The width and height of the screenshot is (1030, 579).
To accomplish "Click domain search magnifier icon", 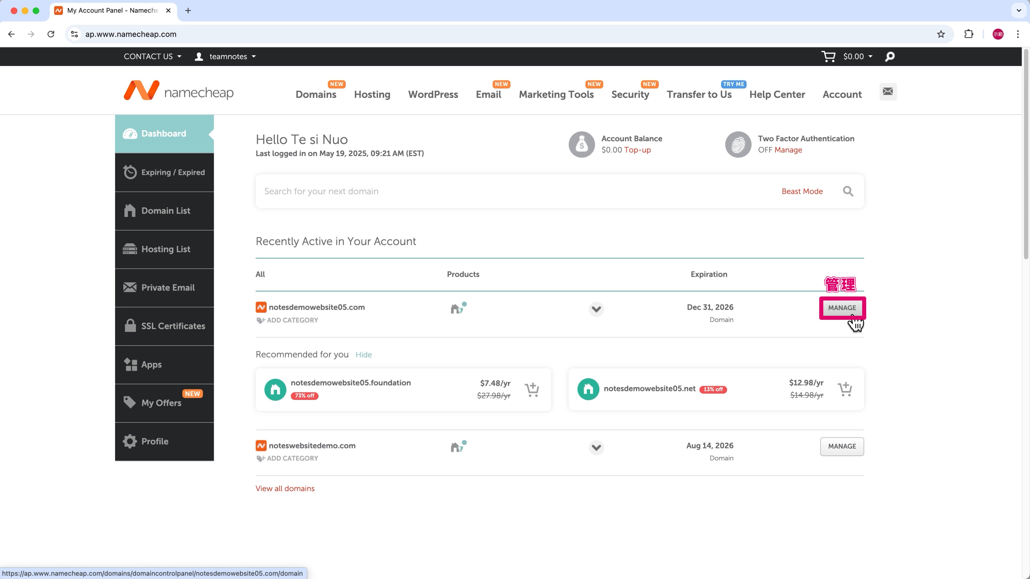I will 848,191.
